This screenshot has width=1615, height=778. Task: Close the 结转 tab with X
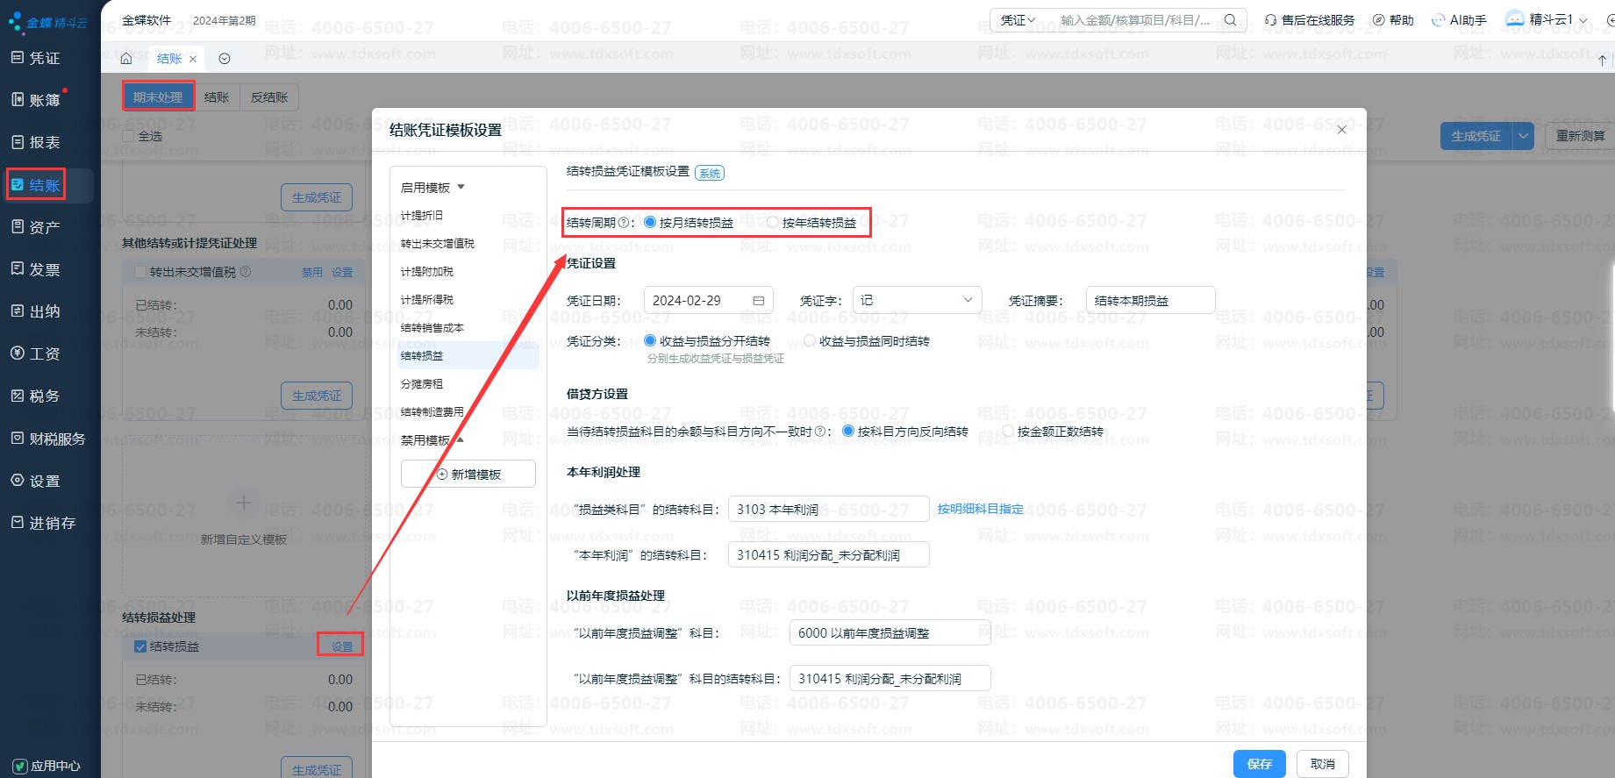point(193,59)
